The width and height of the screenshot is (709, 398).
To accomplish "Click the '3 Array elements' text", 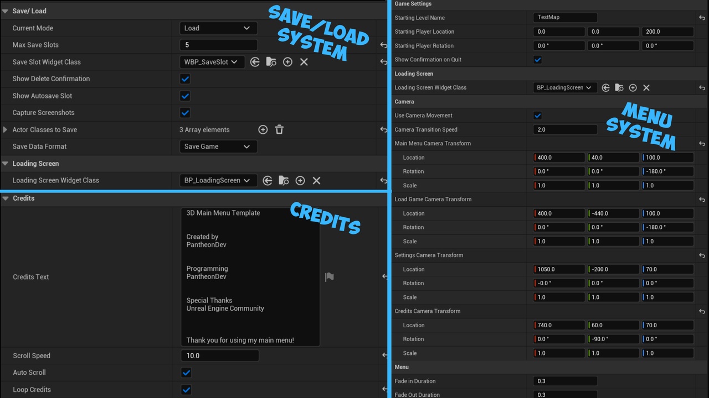I will 204,130.
